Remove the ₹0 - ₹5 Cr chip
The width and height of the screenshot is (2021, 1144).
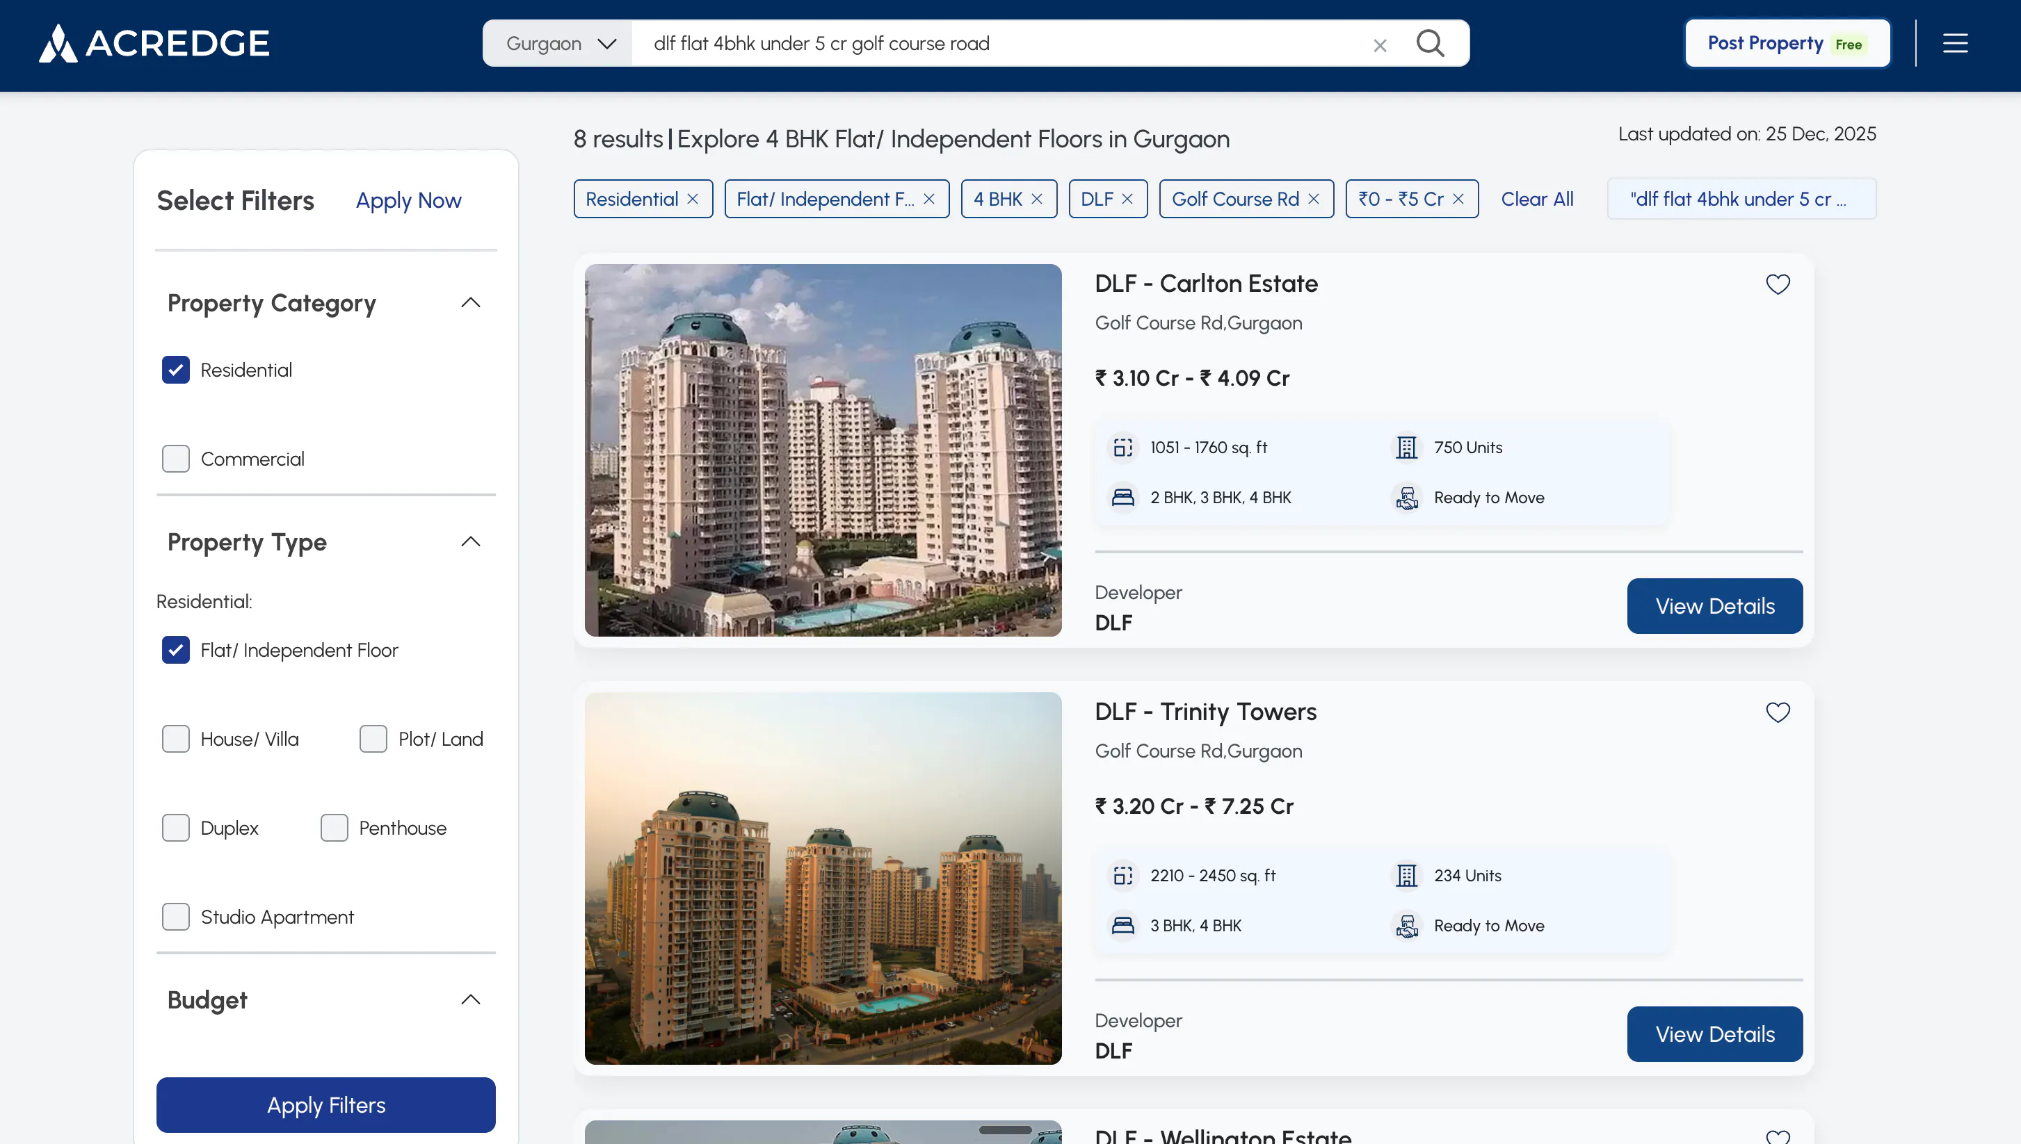[x=1458, y=199]
